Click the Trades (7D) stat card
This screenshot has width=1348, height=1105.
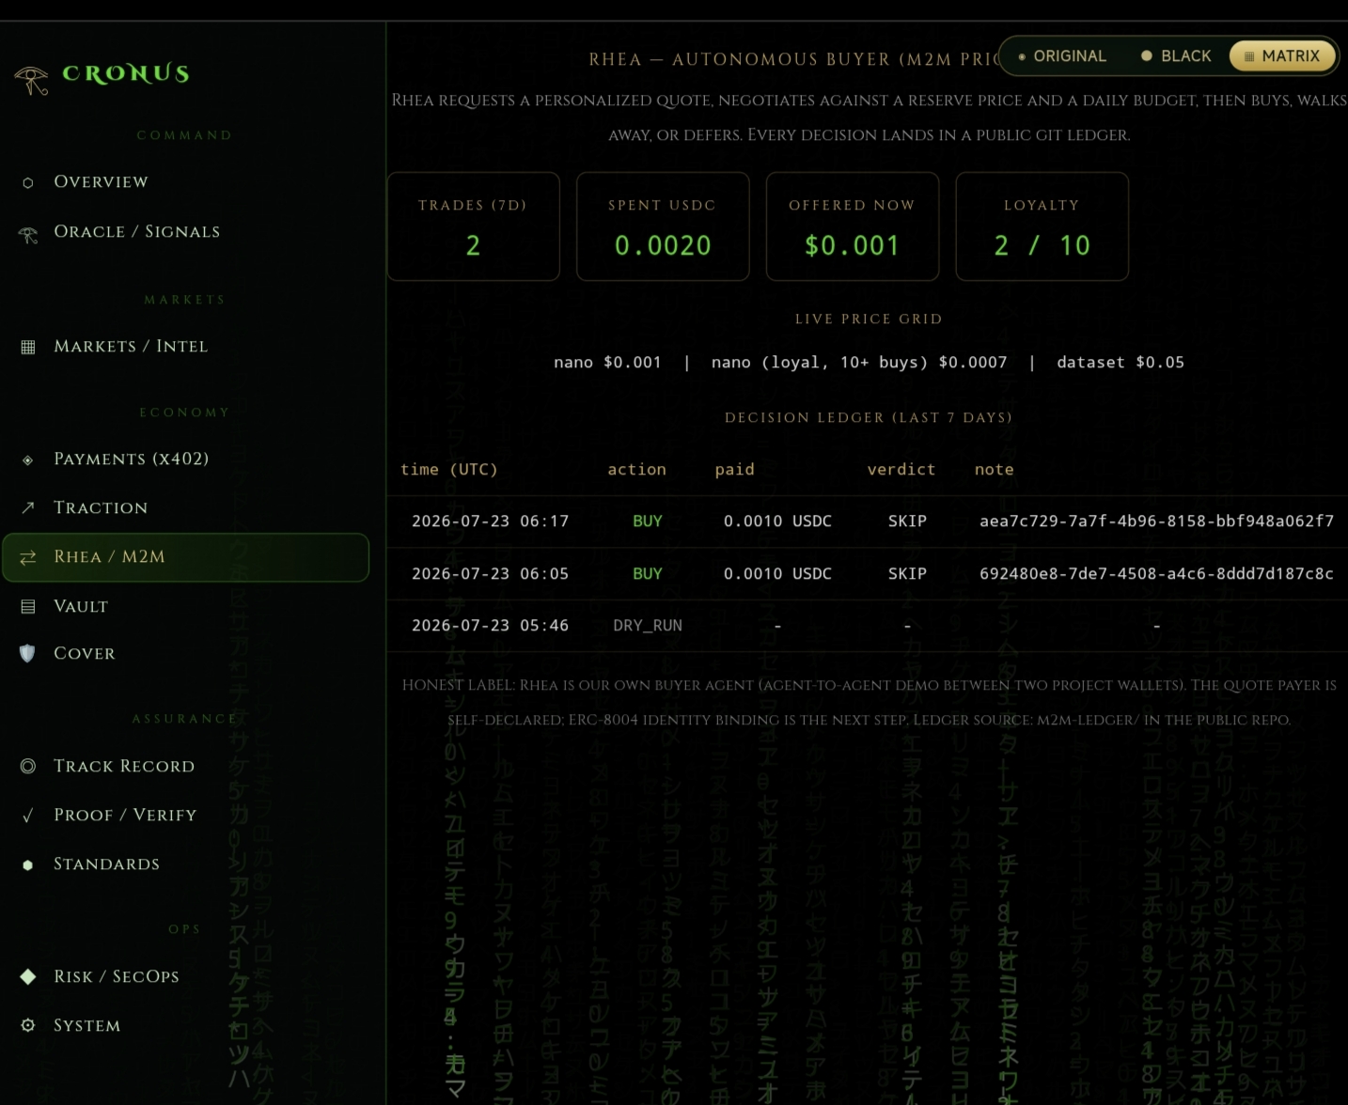point(473,226)
